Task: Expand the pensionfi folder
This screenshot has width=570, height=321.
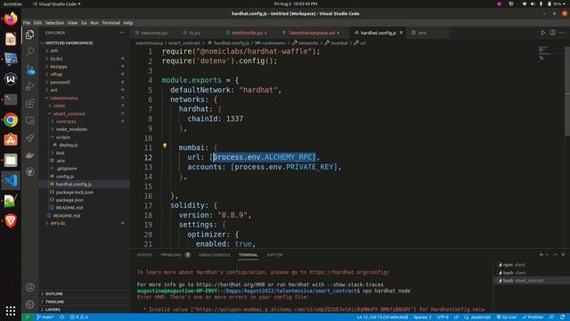Action: click(60, 82)
